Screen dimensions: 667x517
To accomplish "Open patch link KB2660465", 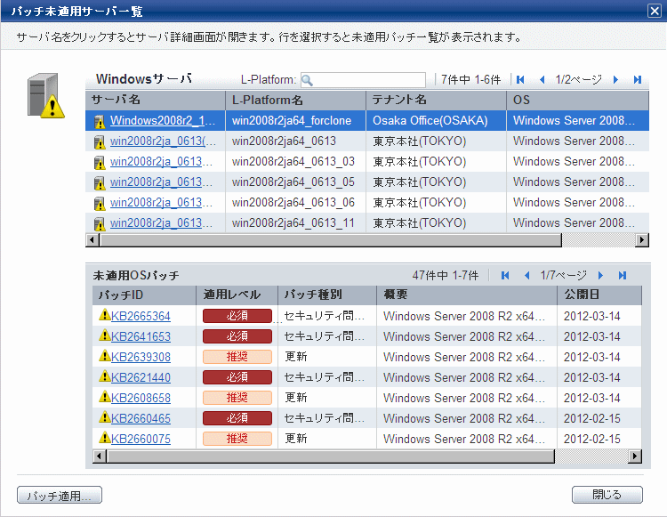I will pos(141,418).
